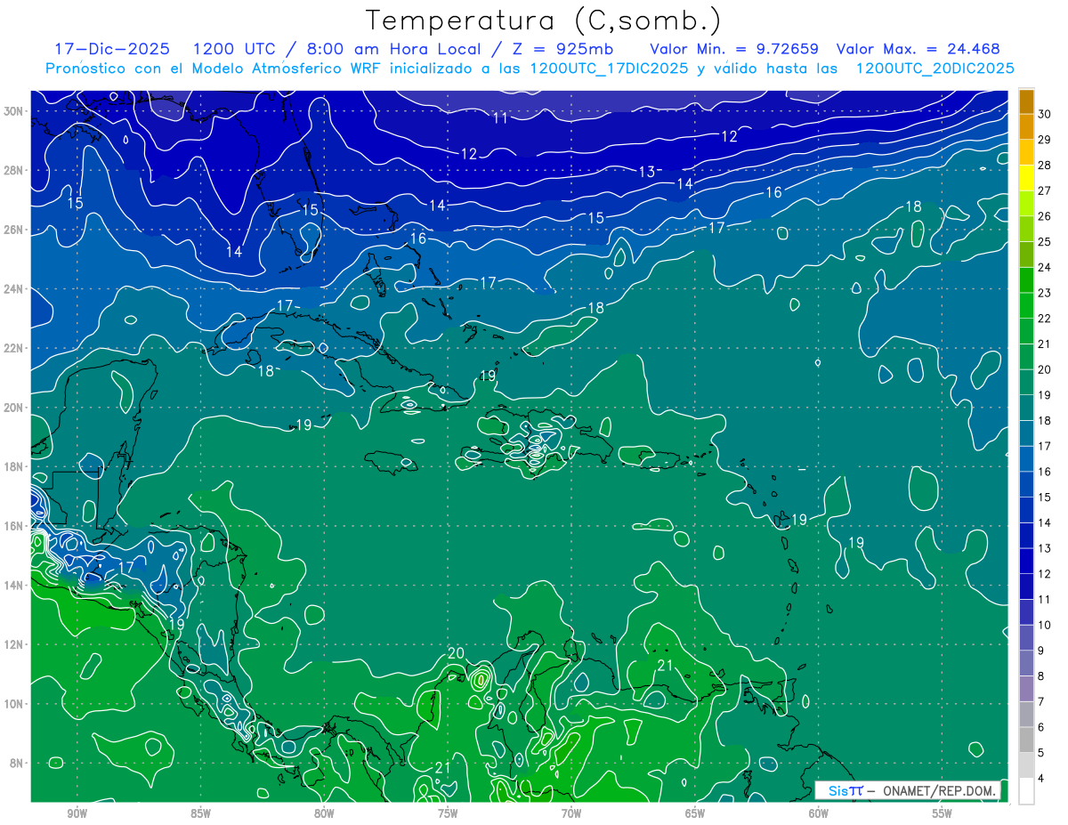The image size is (1068, 825).
Task: Click the '12N' latitude axis label
Action: pos(13,644)
